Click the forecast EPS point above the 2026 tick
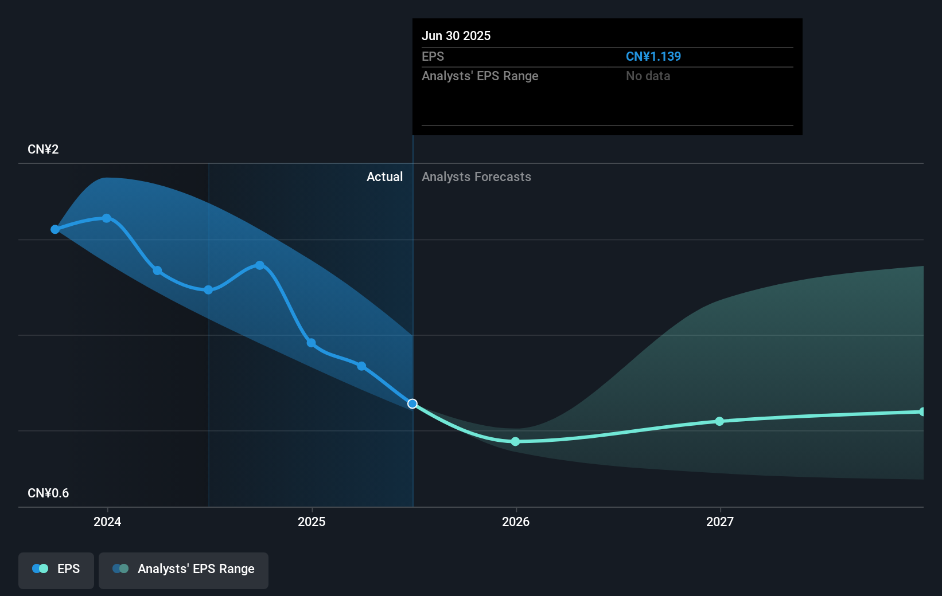The height and width of the screenshot is (596, 942). pos(515,441)
